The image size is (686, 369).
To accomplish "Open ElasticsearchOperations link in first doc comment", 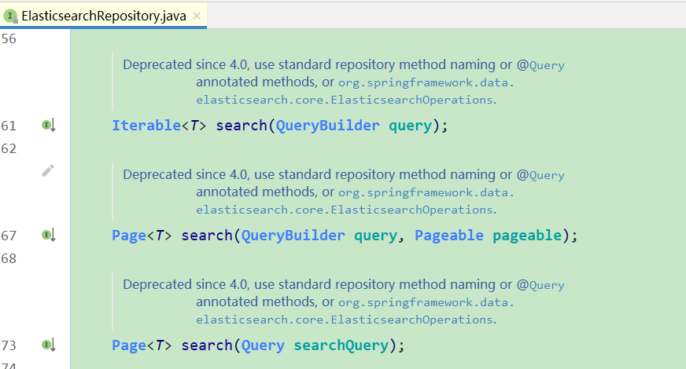I will click(345, 100).
